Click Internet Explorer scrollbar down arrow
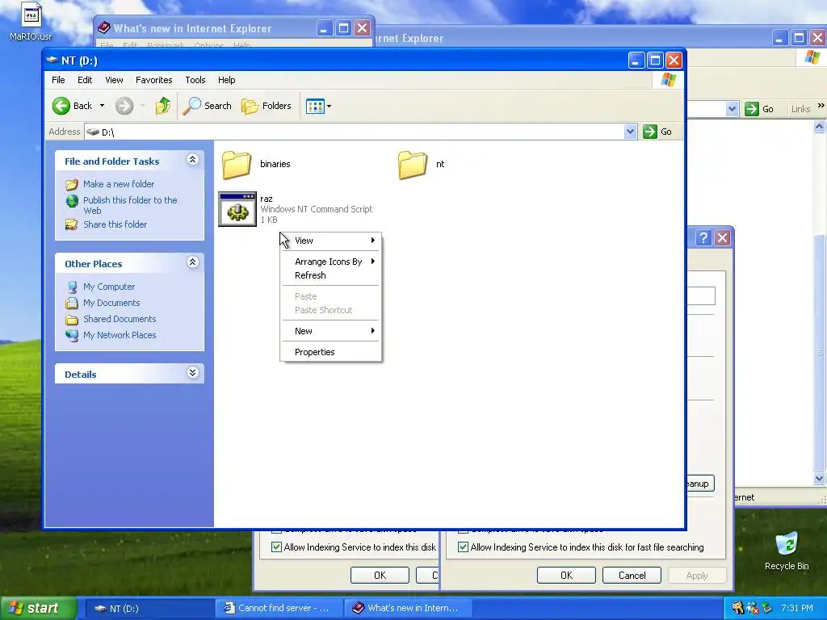The image size is (827, 620). (x=819, y=479)
